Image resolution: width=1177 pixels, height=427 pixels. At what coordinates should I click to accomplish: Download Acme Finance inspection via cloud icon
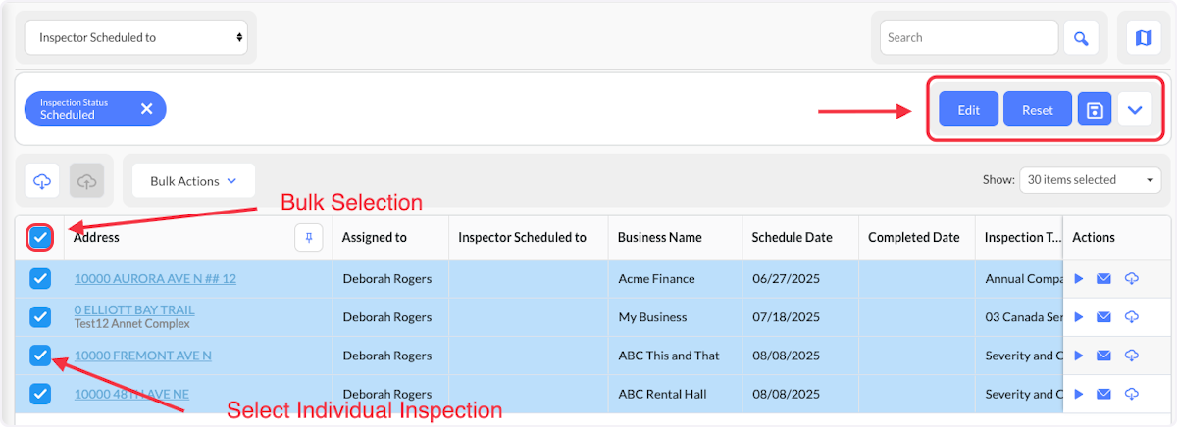pyautogui.click(x=1131, y=279)
